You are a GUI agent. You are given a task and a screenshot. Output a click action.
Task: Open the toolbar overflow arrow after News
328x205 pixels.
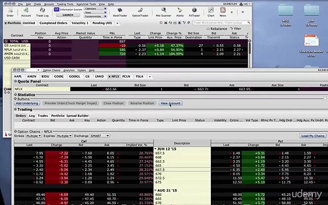231,12
